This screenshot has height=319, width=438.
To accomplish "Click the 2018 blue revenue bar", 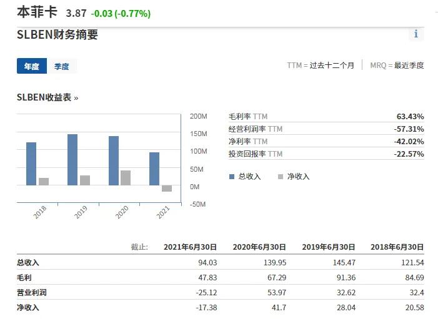I will pyautogui.click(x=31, y=164).
